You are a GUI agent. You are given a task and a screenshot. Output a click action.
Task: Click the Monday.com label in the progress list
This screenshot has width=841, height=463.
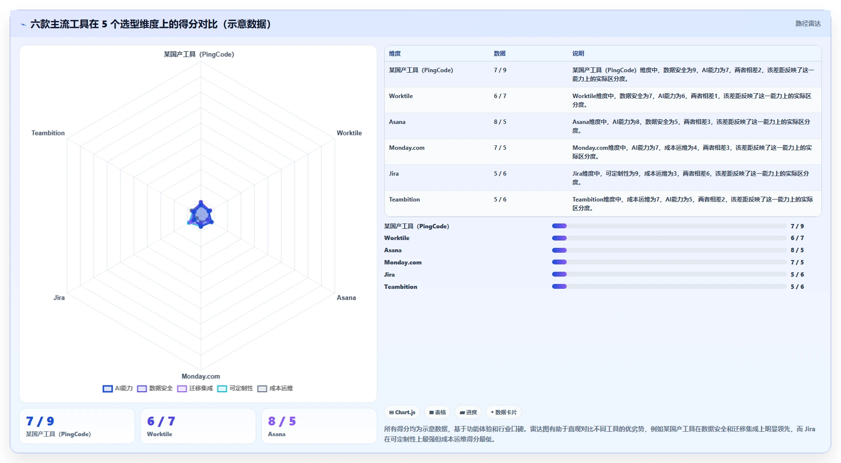403,262
